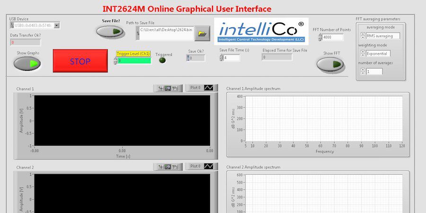Select the zoom tool on Channel 1 graph

coord(168,88)
